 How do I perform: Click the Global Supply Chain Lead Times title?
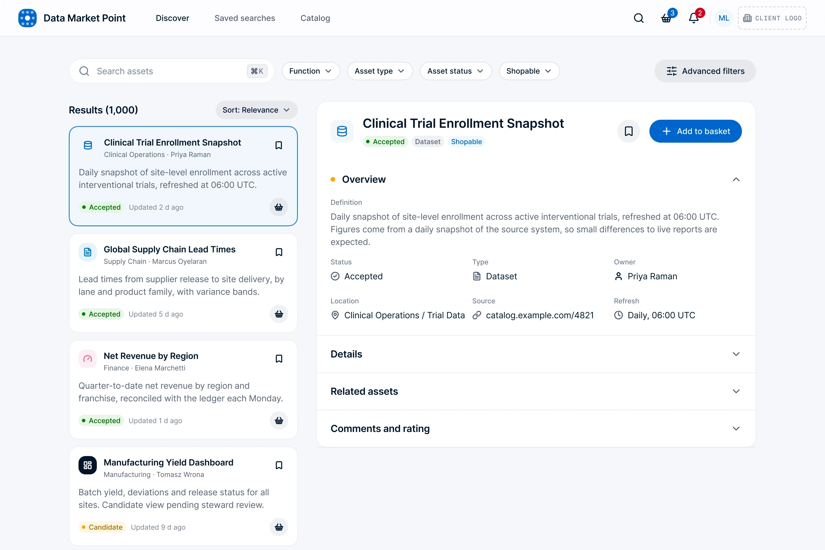(x=169, y=250)
